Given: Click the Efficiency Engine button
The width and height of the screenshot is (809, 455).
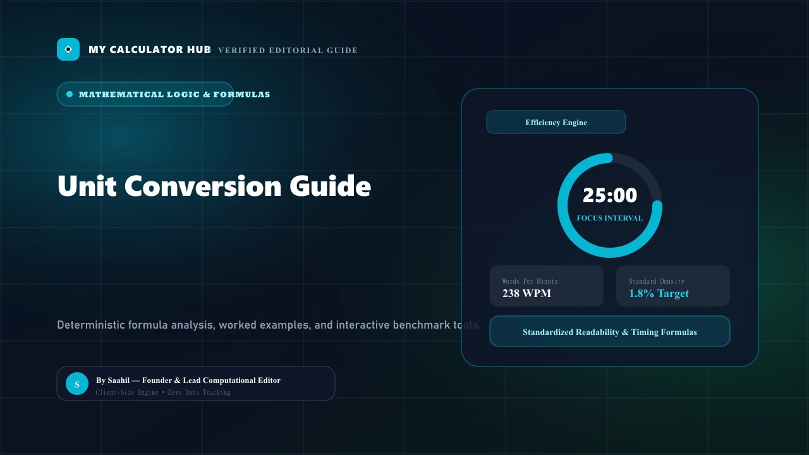Looking at the screenshot, I should click(x=556, y=122).
